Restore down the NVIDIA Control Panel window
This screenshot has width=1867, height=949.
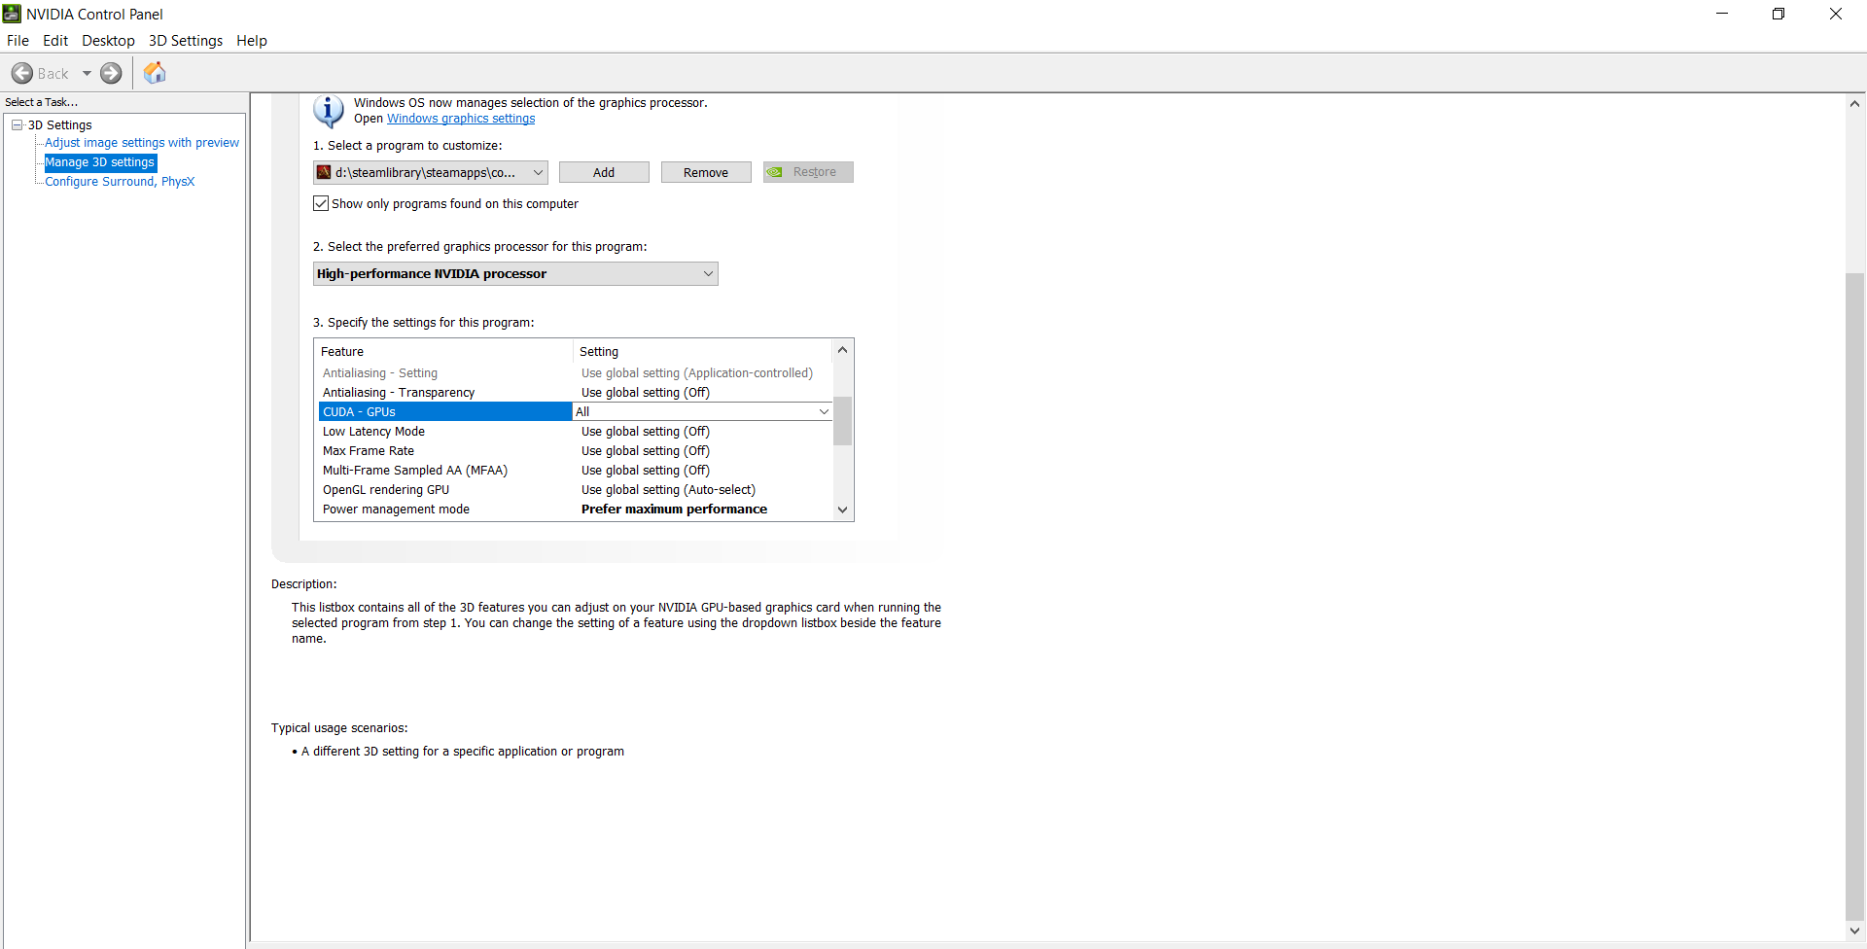1779,14
